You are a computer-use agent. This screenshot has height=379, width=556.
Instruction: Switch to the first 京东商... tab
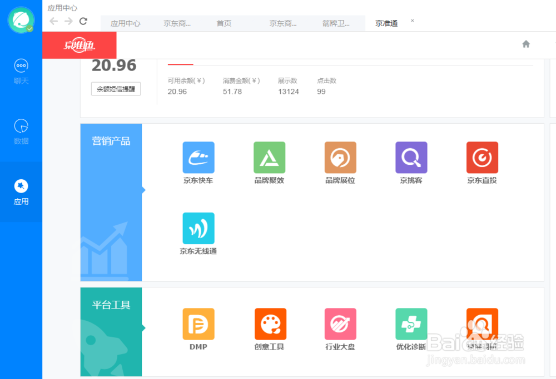coord(177,23)
